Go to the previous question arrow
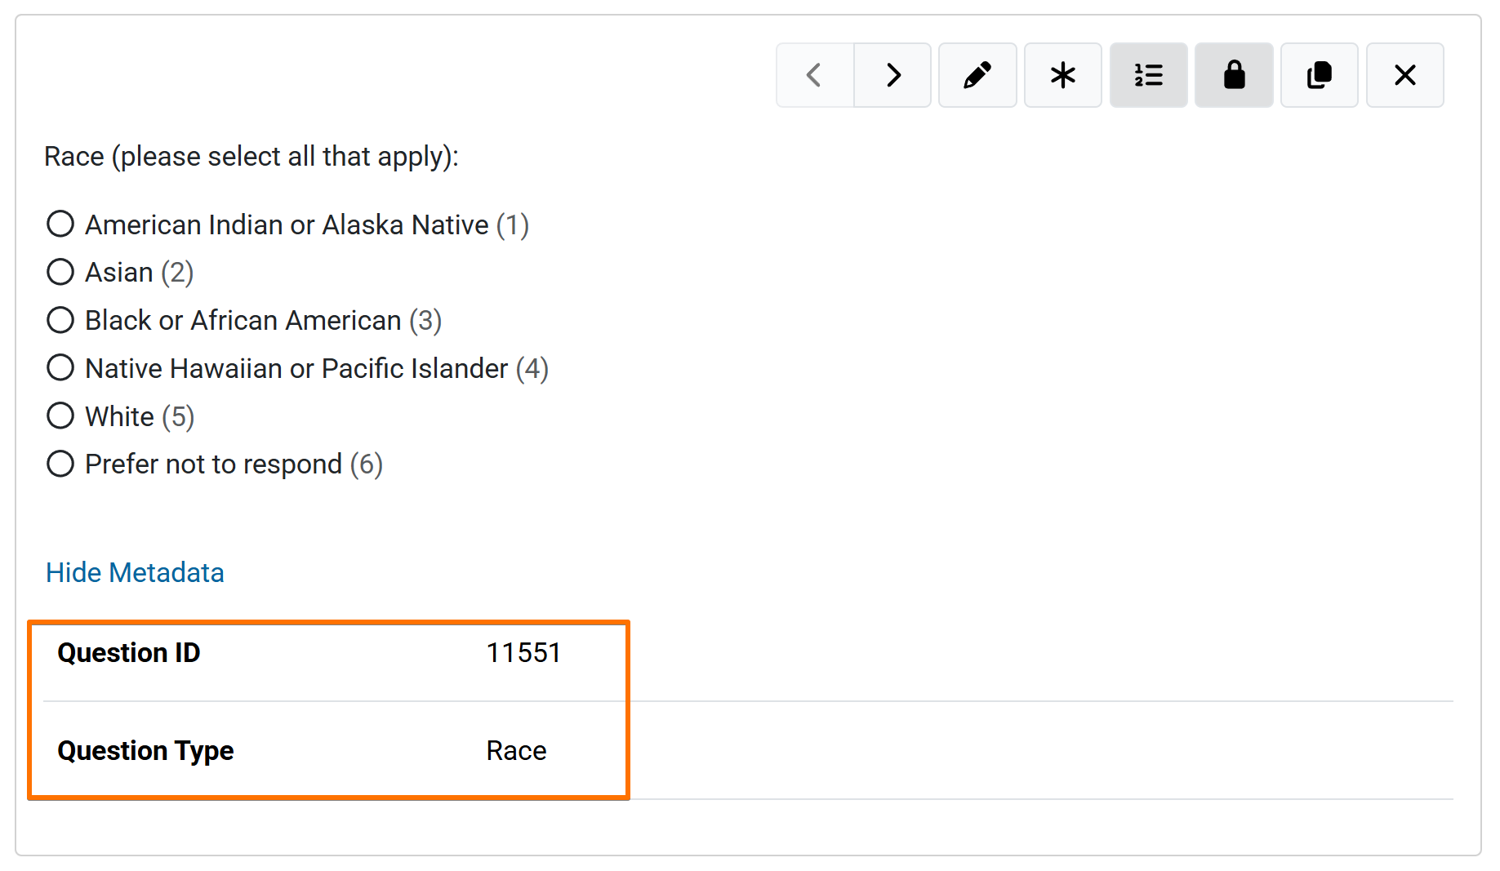Screen dimensions: 1500x871 coord(814,75)
